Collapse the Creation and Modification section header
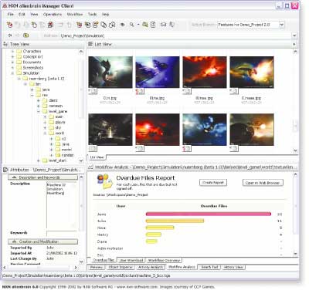This screenshot has height=297, width=309. tap(42, 241)
